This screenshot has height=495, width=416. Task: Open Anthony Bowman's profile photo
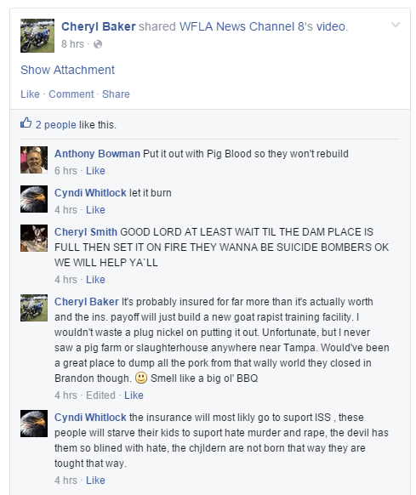(x=34, y=160)
